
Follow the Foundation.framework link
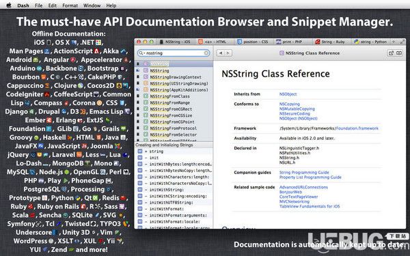tap(357, 128)
